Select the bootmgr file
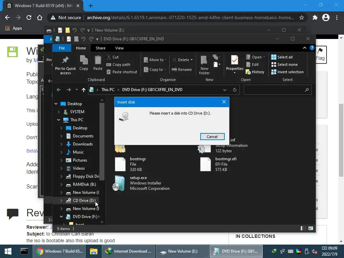 click(131, 164)
